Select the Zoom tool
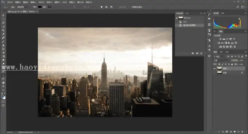This screenshot has height=134, width=248. 3,86
